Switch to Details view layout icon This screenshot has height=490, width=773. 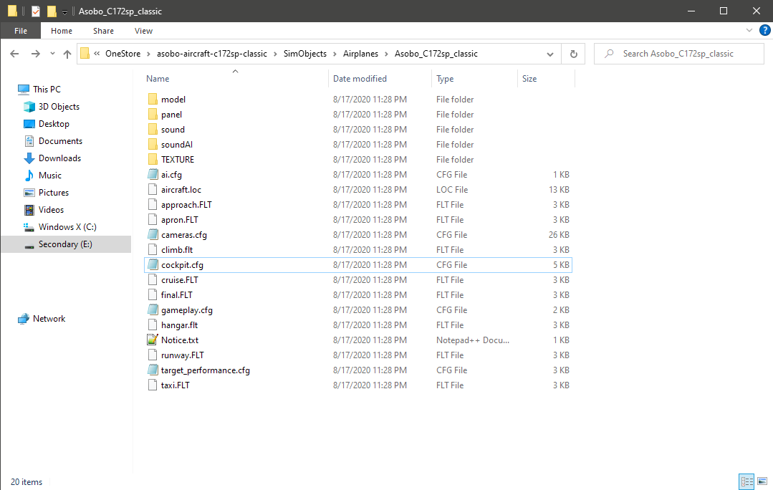point(747,481)
